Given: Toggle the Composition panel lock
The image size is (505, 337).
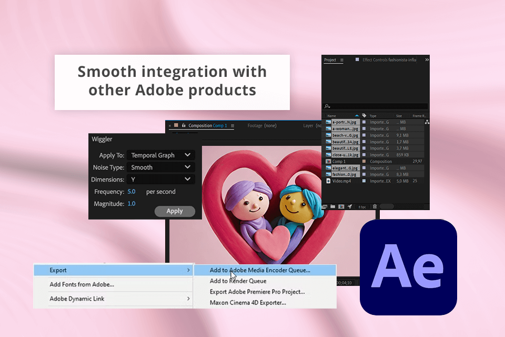Looking at the screenshot, I should click(184, 125).
